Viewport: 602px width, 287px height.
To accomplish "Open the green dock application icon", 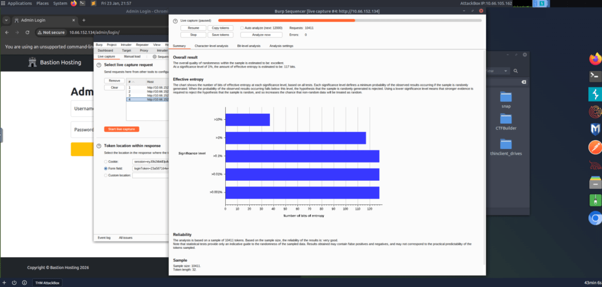I will pos(595,200).
